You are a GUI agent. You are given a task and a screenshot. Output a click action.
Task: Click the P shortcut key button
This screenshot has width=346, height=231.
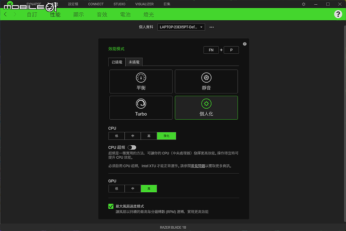(x=231, y=50)
